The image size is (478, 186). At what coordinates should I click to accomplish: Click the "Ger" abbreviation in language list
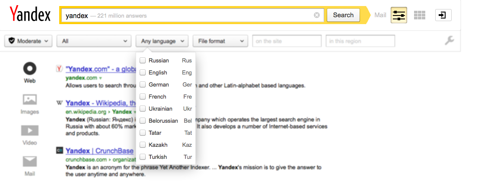(187, 84)
